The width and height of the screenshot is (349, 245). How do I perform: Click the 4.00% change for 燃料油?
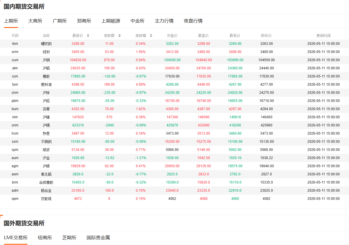(x=141, y=84)
